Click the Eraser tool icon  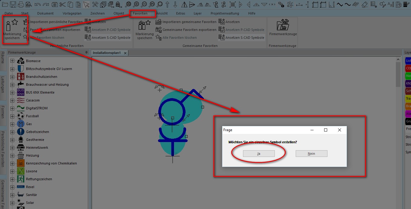(364, 4)
